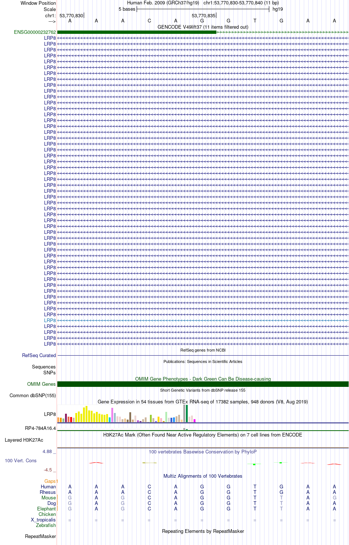Click the hg19 assembly label
This screenshot has width=349, height=545.
[x=278, y=10]
